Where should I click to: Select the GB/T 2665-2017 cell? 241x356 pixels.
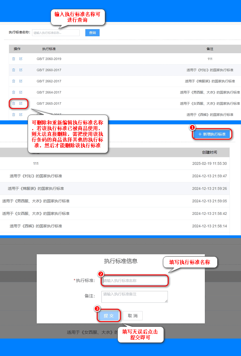pyautogui.click(x=49, y=104)
